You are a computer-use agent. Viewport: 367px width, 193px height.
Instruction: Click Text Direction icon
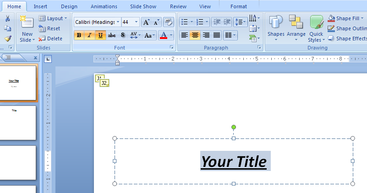click(254, 18)
